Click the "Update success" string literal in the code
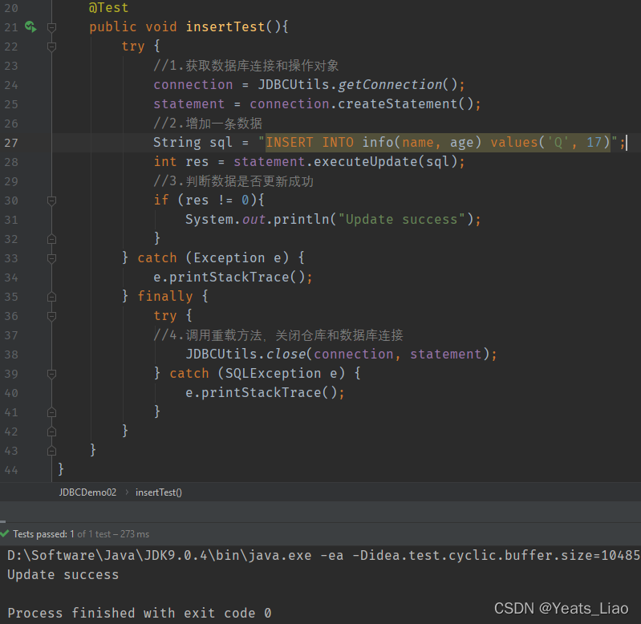The height and width of the screenshot is (624, 641). click(x=401, y=220)
